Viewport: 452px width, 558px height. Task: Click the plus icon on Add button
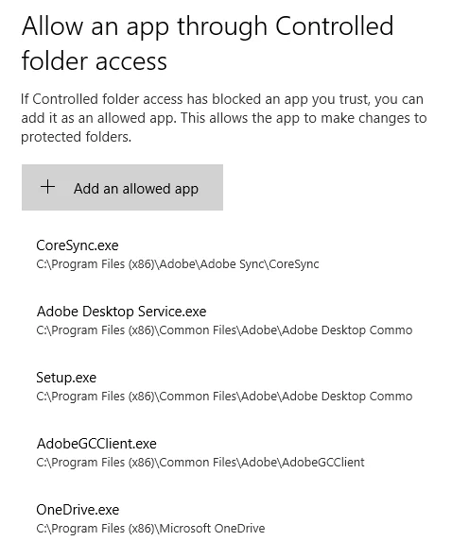tap(47, 187)
